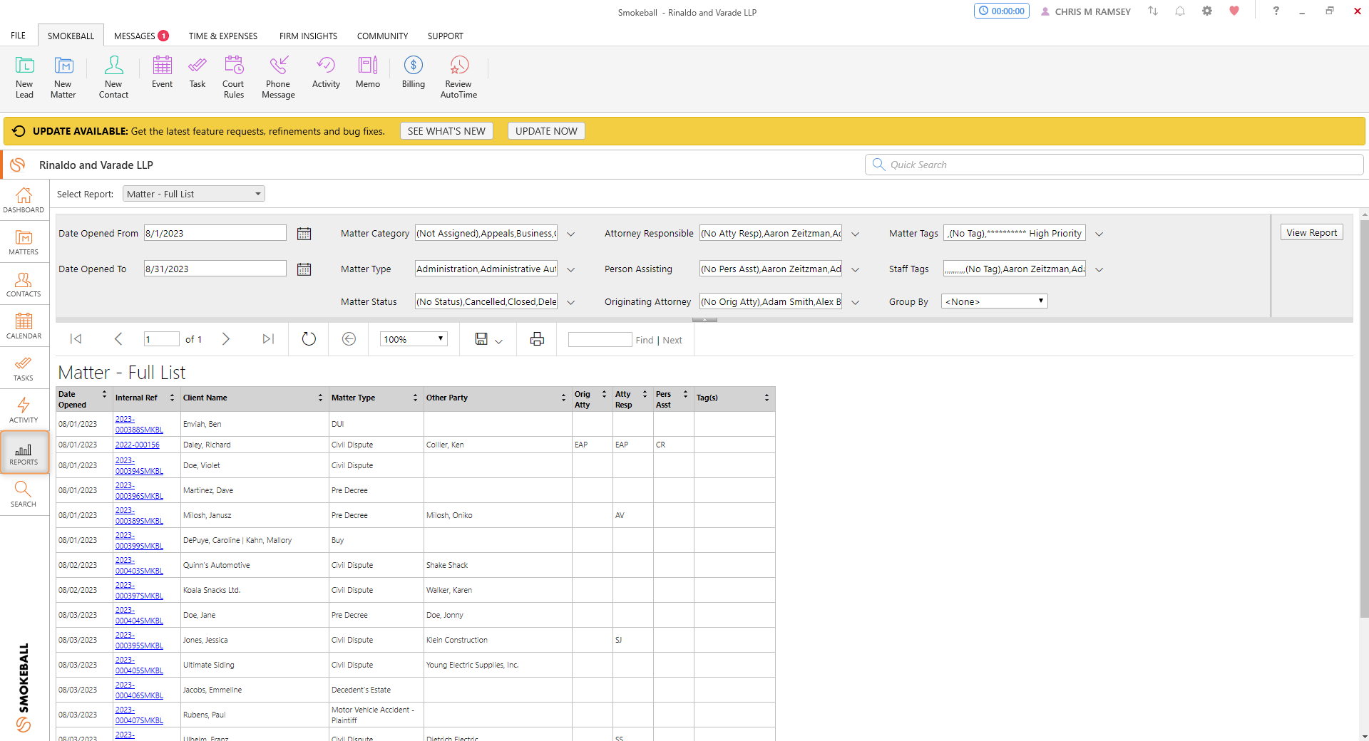Switch to FIRM INSIGHTS tab

pyautogui.click(x=308, y=36)
